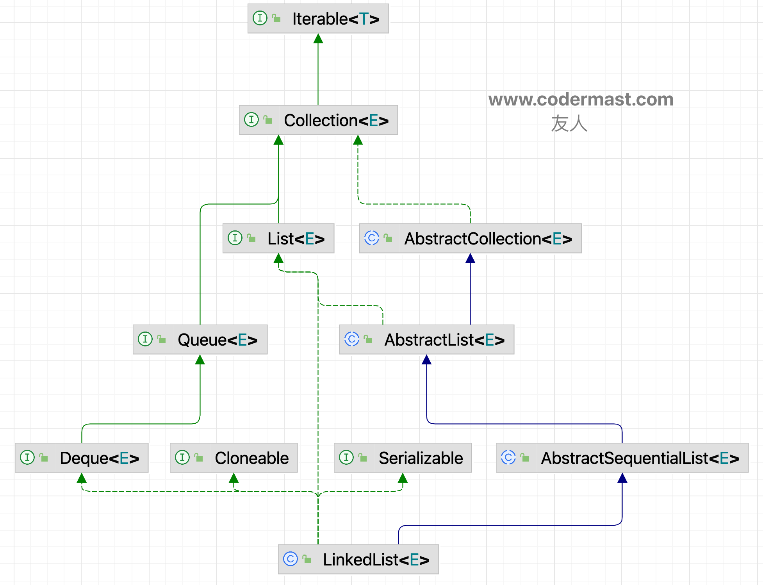
Task: Click the green lock icon on Queue<E> node
Action: 161,339
